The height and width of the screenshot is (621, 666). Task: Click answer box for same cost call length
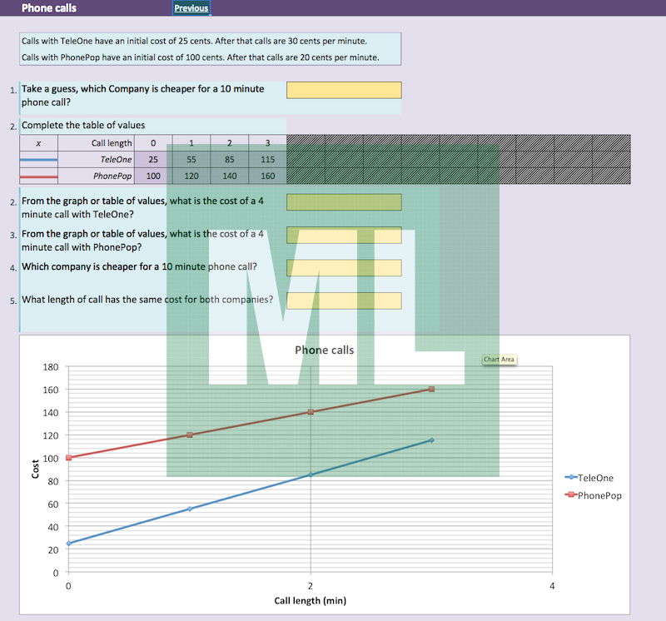344,301
